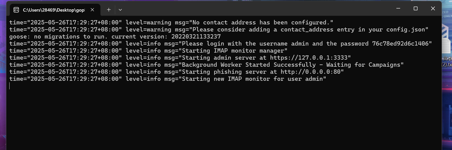
Task: Close the current terminal tab
Action: (92, 10)
